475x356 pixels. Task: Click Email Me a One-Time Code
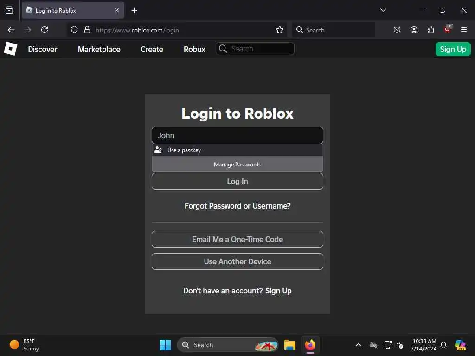(x=237, y=239)
